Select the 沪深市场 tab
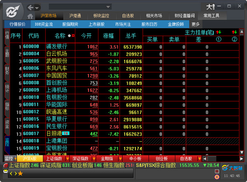Image resolution: width=247 pixels, height=182 pixels. click(x=49, y=16)
